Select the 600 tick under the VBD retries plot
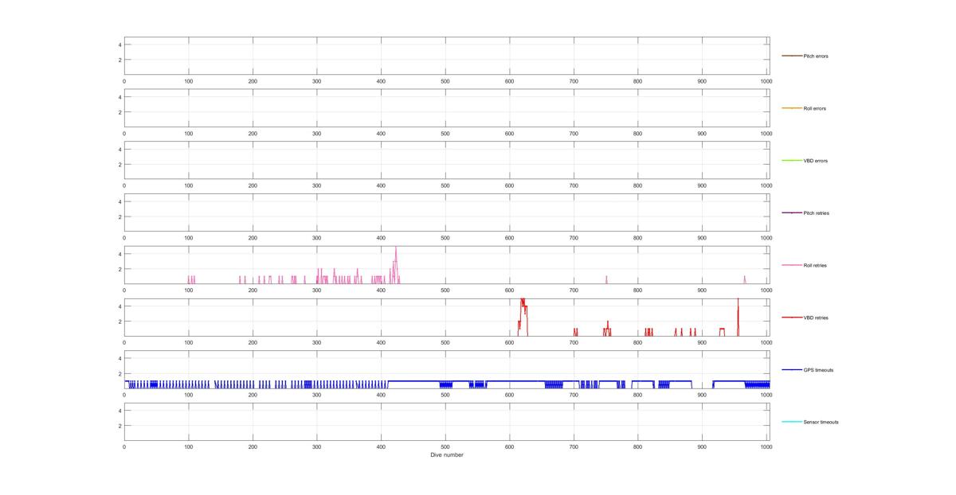The width and height of the screenshot is (956, 495). (509, 343)
